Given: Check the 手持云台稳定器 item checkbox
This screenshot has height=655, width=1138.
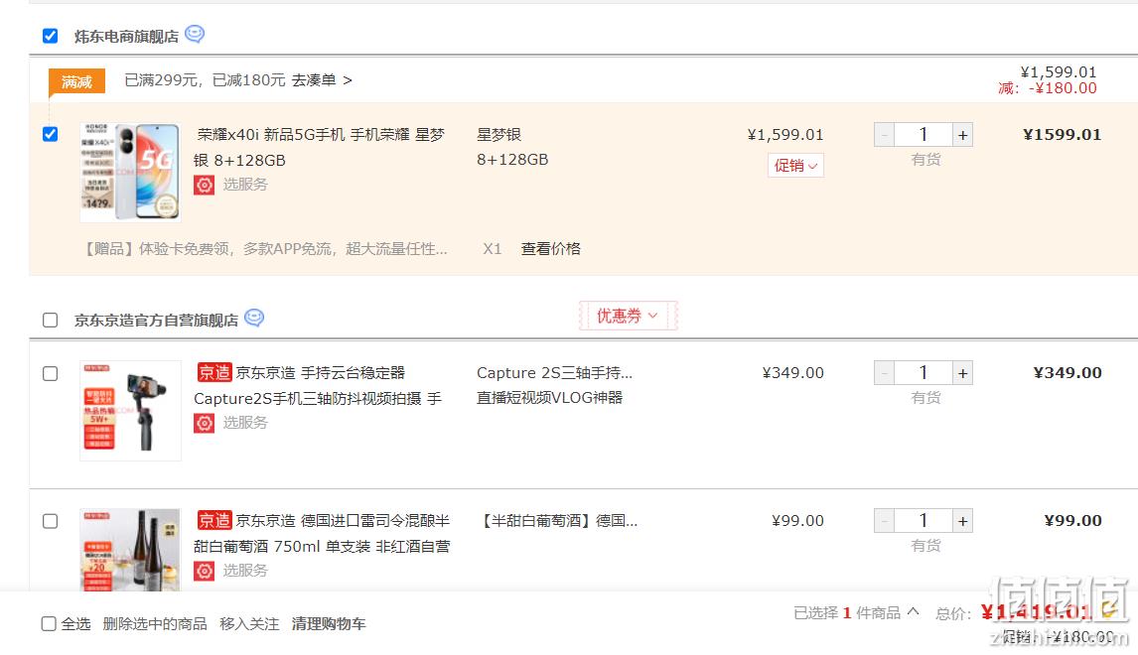Looking at the screenshot, I should 50,373.
